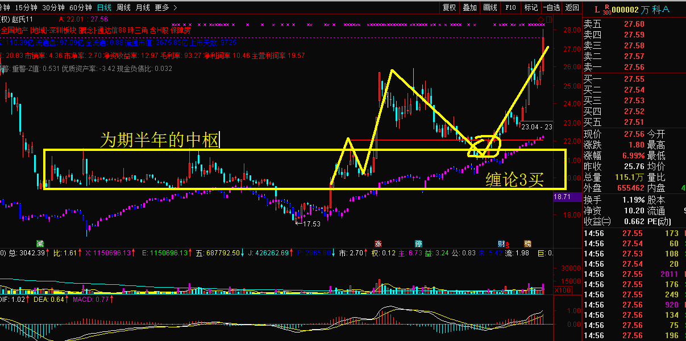Click the R300 margin badge icon

point(606,10)
